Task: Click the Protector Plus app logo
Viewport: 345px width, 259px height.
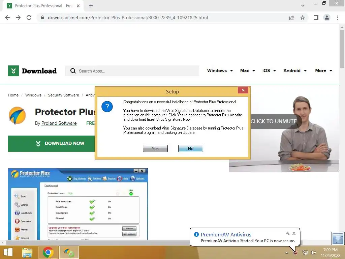Action: pyautogui.click(x=17, y=115)
